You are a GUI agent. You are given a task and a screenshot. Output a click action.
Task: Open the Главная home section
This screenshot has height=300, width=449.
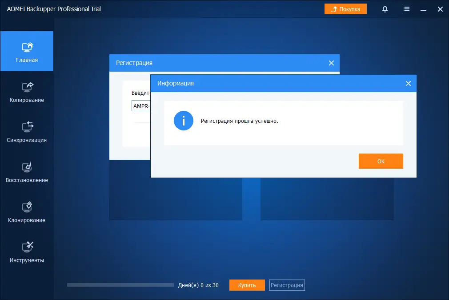click(x=27, y=51)
